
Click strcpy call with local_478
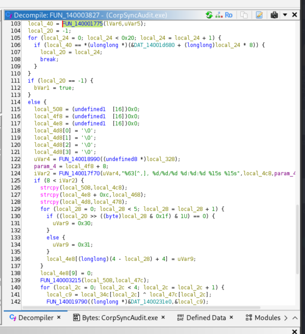coord(49,202)
